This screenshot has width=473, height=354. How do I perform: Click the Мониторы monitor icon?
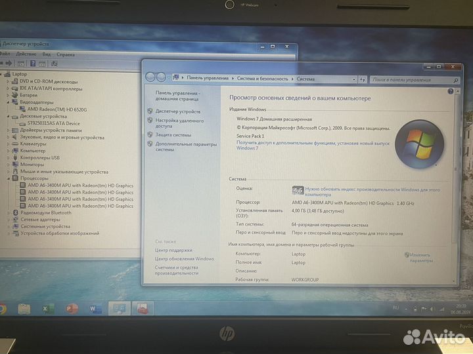(15, 165)
